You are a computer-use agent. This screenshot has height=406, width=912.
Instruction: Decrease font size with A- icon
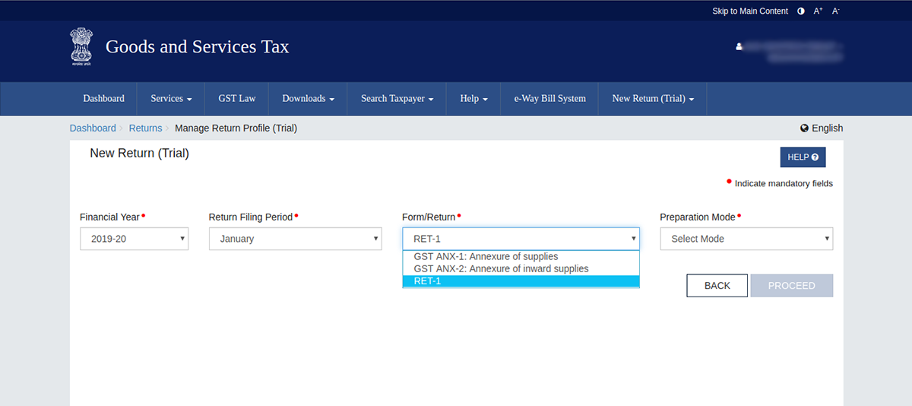[x=836, y=11]
